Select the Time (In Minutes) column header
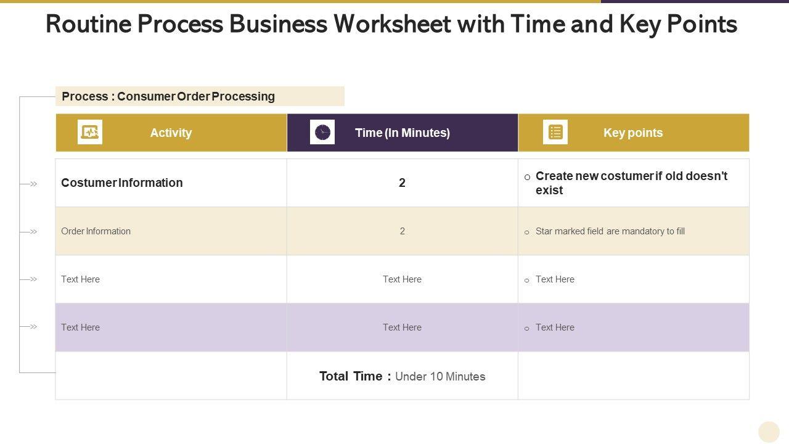This screenshot has height=444, width=789. [x=403, y=133]
